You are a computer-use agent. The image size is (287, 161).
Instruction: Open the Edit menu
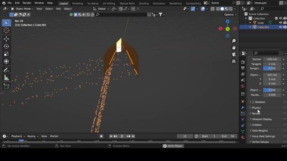point(17,3)
